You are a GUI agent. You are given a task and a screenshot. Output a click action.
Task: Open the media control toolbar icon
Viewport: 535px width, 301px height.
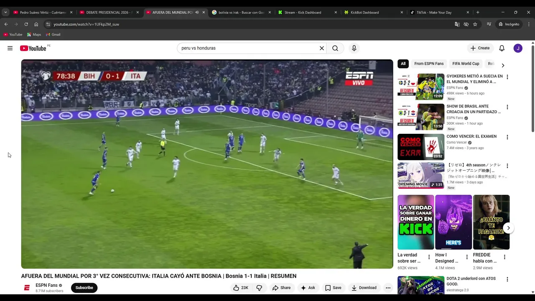click(x=489, y=24)
